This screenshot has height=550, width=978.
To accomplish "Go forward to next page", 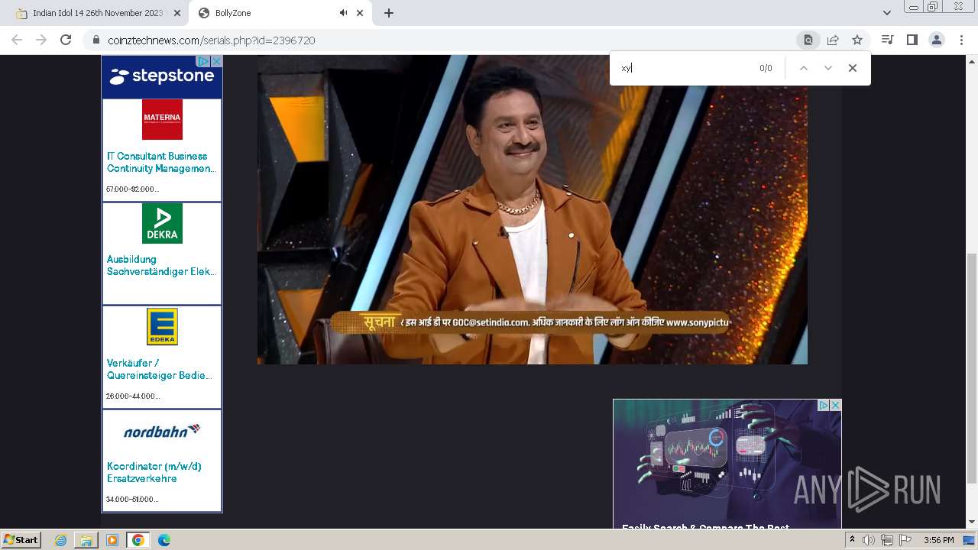I will 41,40.
